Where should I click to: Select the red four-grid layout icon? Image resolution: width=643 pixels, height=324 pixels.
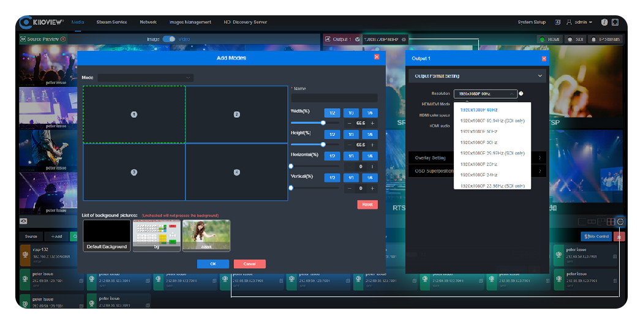[x=611, y=222]
